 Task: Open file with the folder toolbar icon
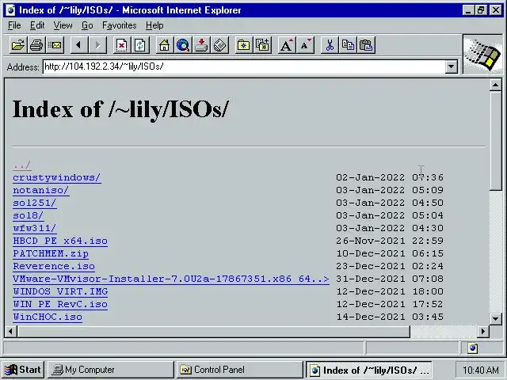click(x=17, y=45)
